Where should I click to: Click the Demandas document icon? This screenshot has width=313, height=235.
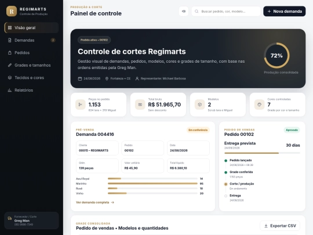pos(10,40)
